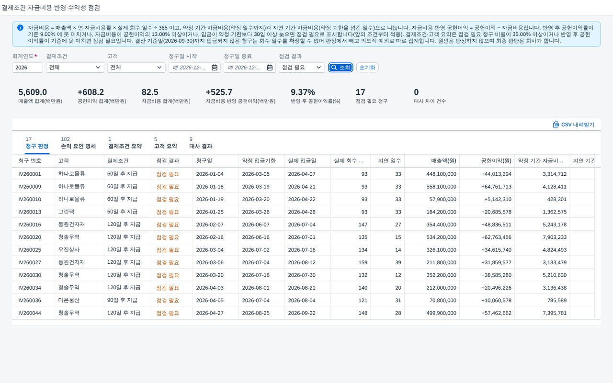Click the 반영 후 공헌이익률 value 9.37%
This screenshot has width=613, height=383.
[x=303, y=92]
